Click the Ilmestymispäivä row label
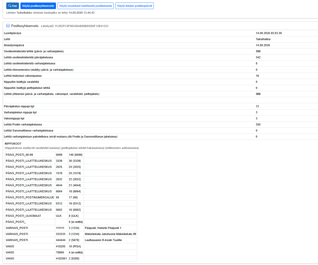Image resolution: width=318 pixels, height=265 pixels. (x=14, y=45)
